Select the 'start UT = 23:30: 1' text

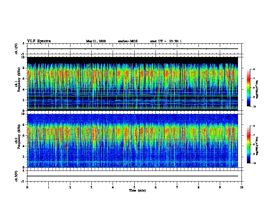166,41
